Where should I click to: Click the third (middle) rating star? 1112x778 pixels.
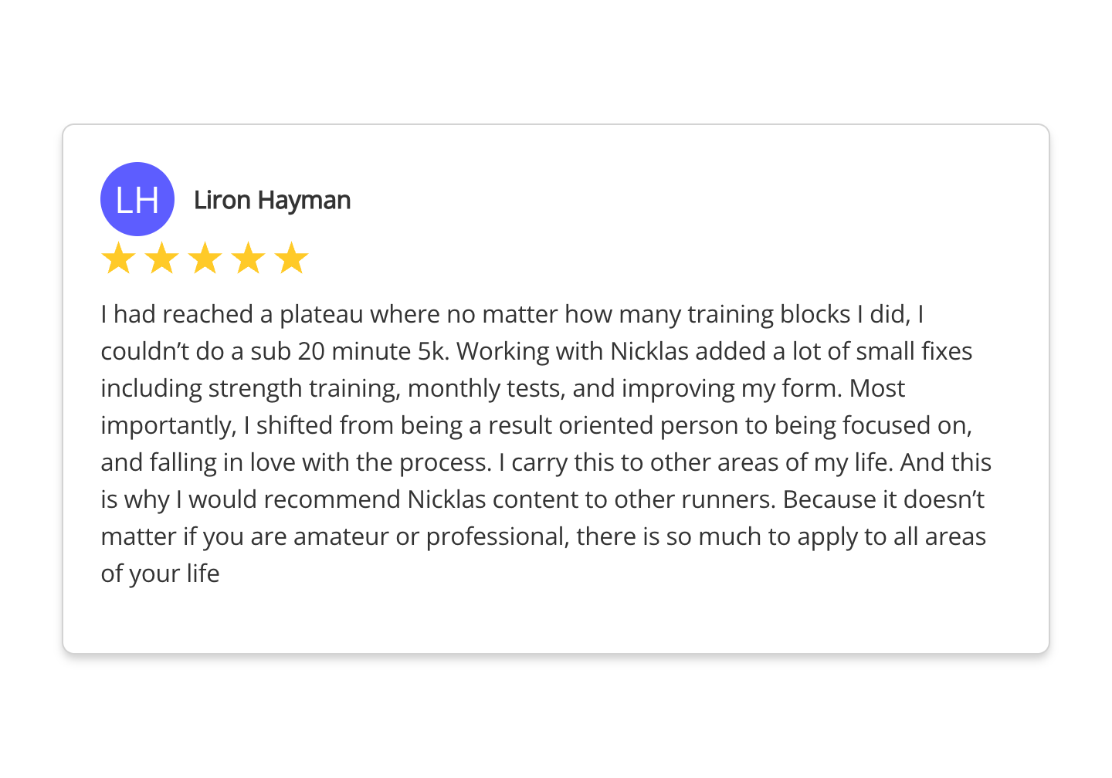pyautogui.click(x=205, y=259)
